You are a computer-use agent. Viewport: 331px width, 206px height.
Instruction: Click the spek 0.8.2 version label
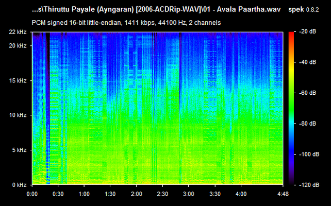[x=304, y=9]
